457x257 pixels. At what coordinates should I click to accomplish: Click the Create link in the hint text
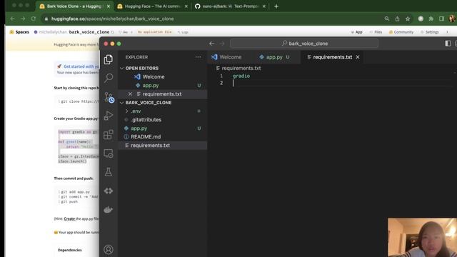click(69, 218)
